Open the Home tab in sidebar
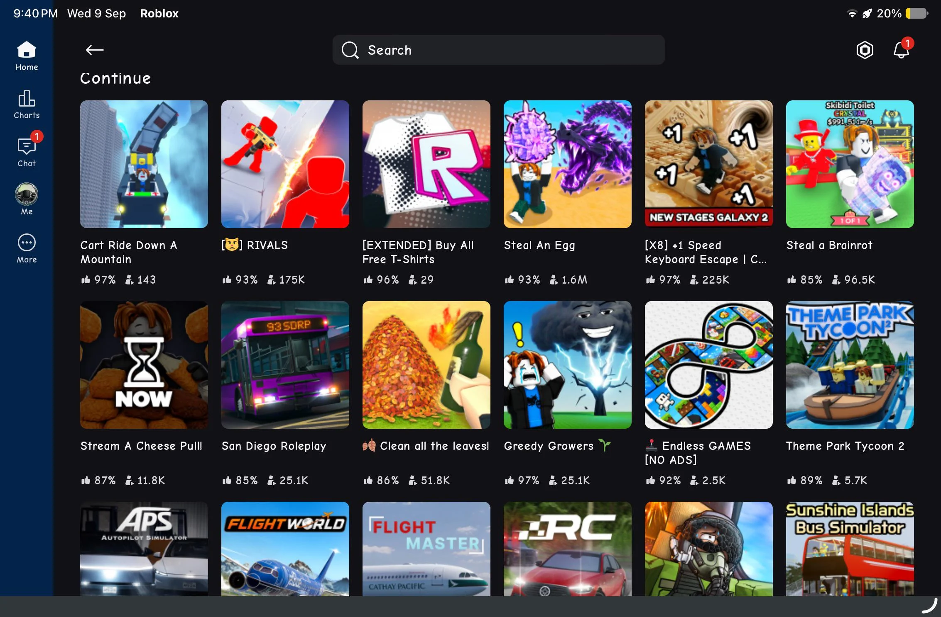Image resolution: width=941 pixels, height=617 pixels. click(x=27, y=56)
